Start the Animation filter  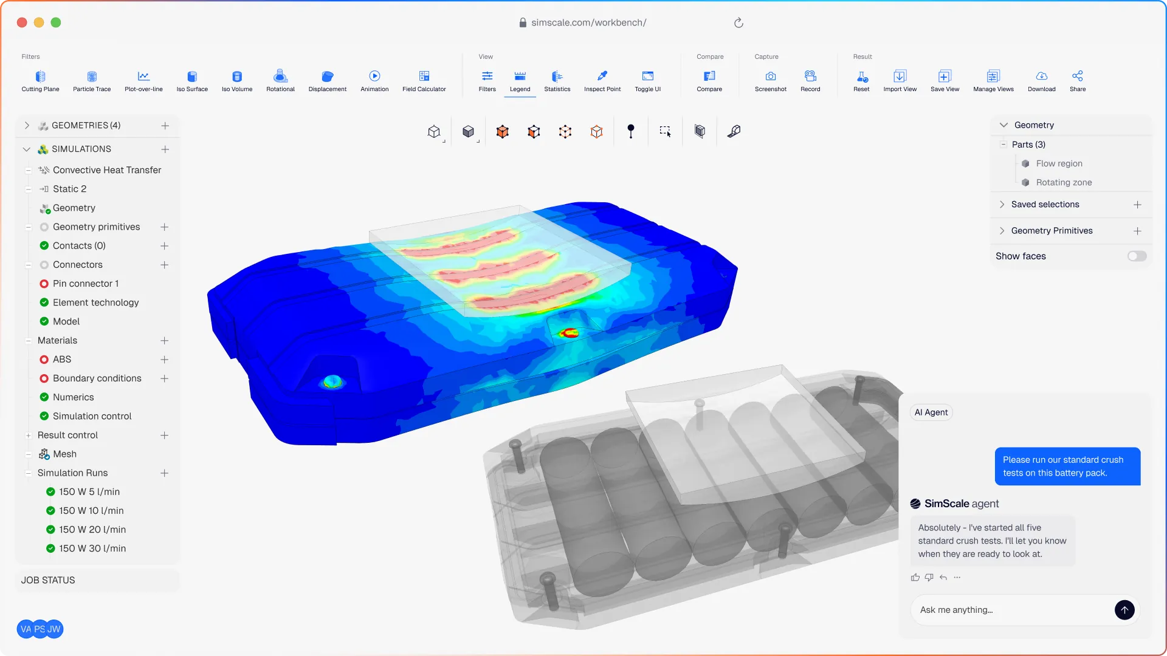click(374, 81)
